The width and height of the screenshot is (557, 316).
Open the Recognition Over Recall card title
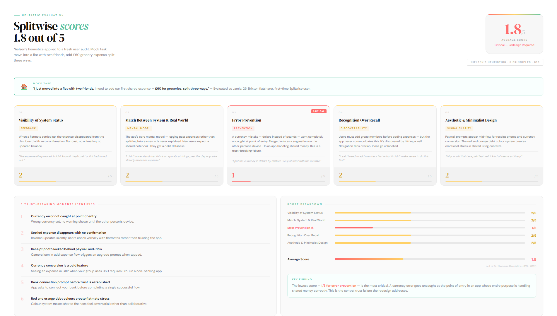click(359, 120)
